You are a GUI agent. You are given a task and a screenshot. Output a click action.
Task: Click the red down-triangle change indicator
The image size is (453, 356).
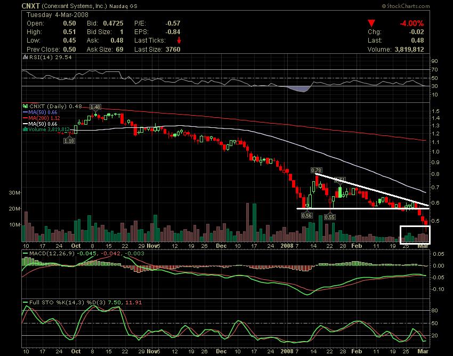click(x=371, y=23)
